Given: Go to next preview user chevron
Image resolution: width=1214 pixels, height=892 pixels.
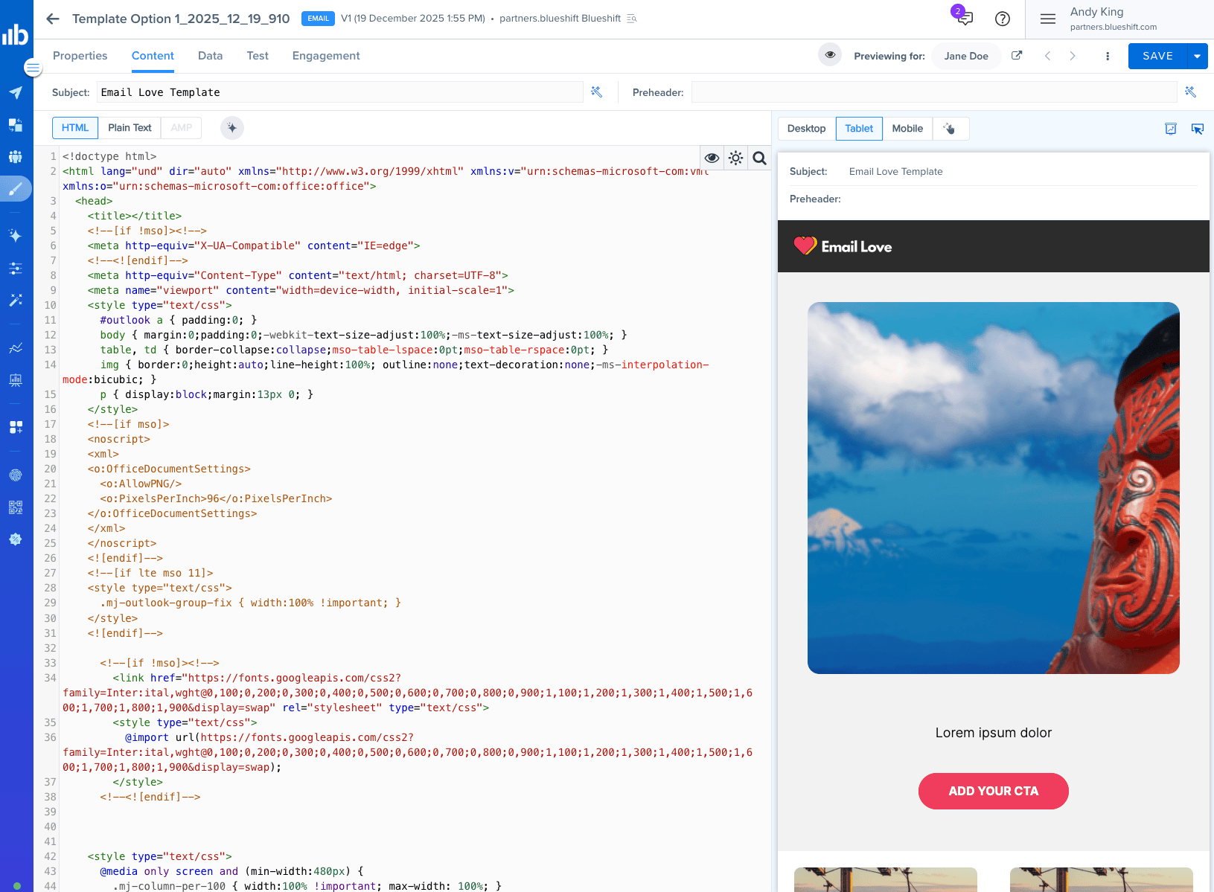Looking at the screenshot, I should point(1073,56).
